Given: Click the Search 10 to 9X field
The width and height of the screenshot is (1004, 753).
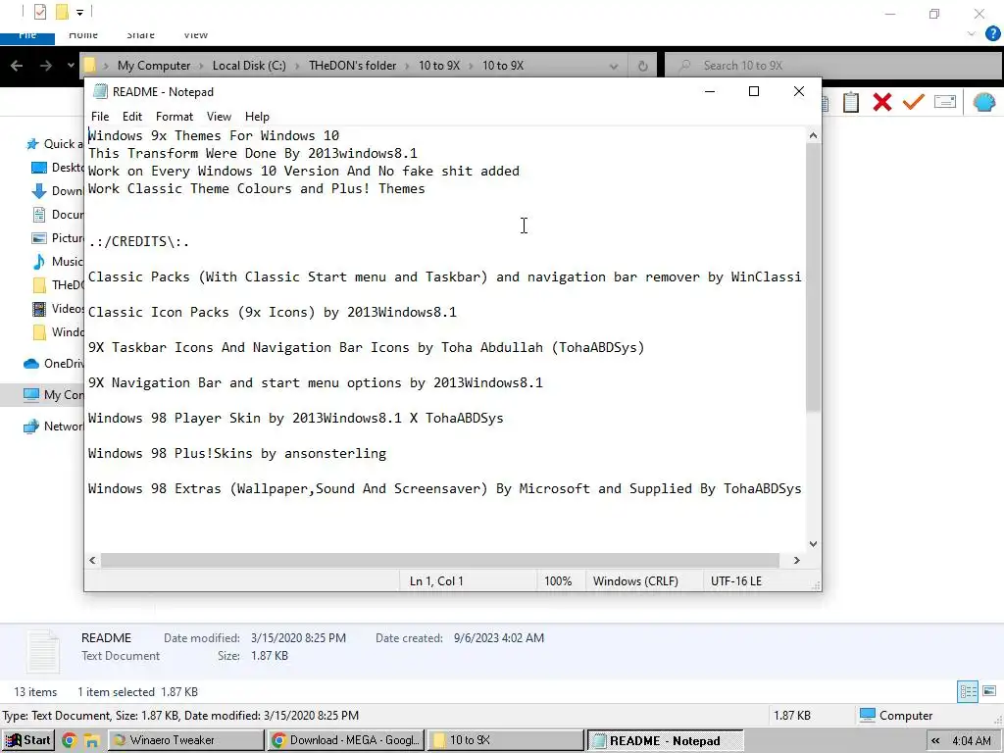Looking at the screenshot, I should 834,66.
